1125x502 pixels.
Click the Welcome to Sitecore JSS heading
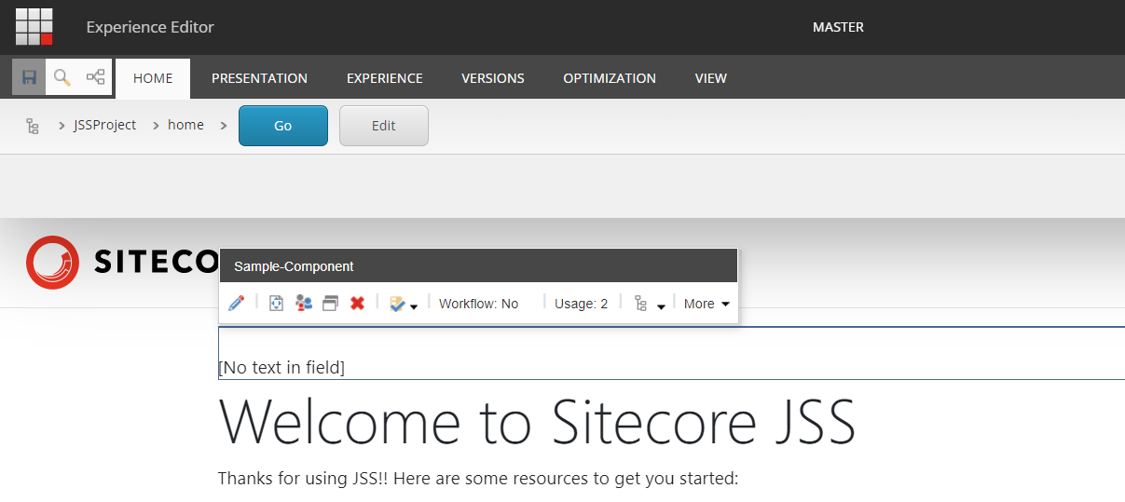537,421
